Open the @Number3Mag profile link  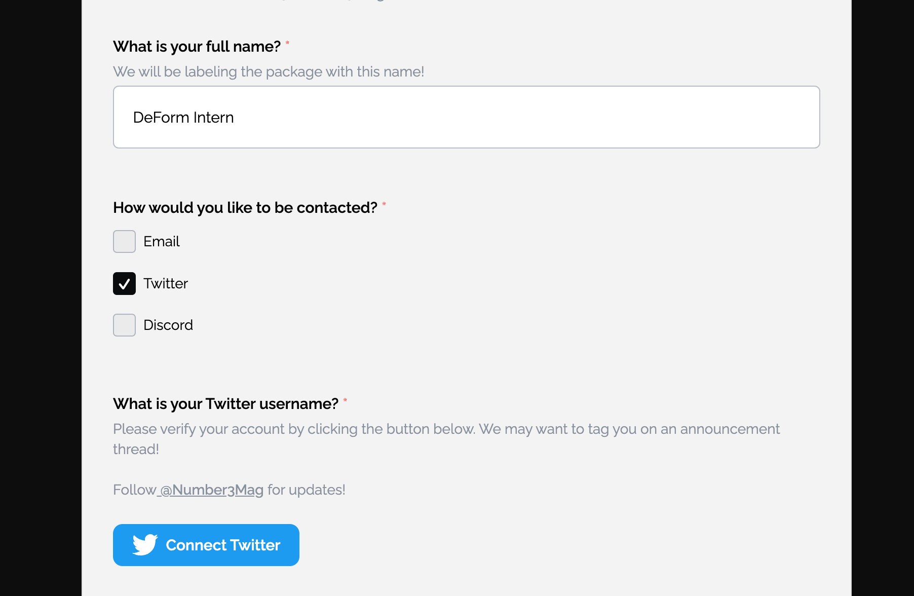pyautogui.click(x=212, y=490)
